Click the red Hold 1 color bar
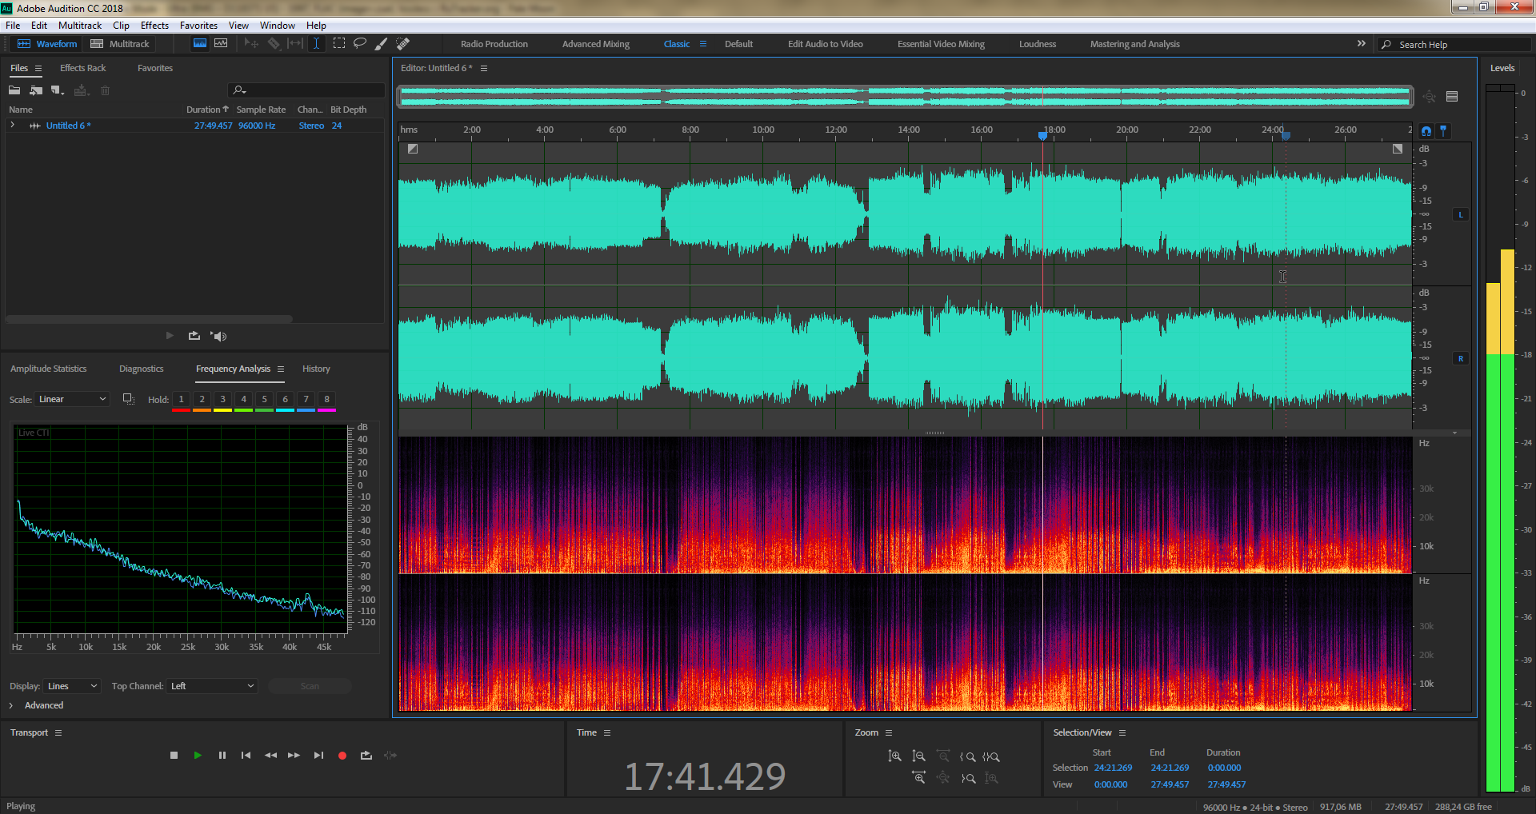Screen dimensions: 1536x814 [181, 410]
